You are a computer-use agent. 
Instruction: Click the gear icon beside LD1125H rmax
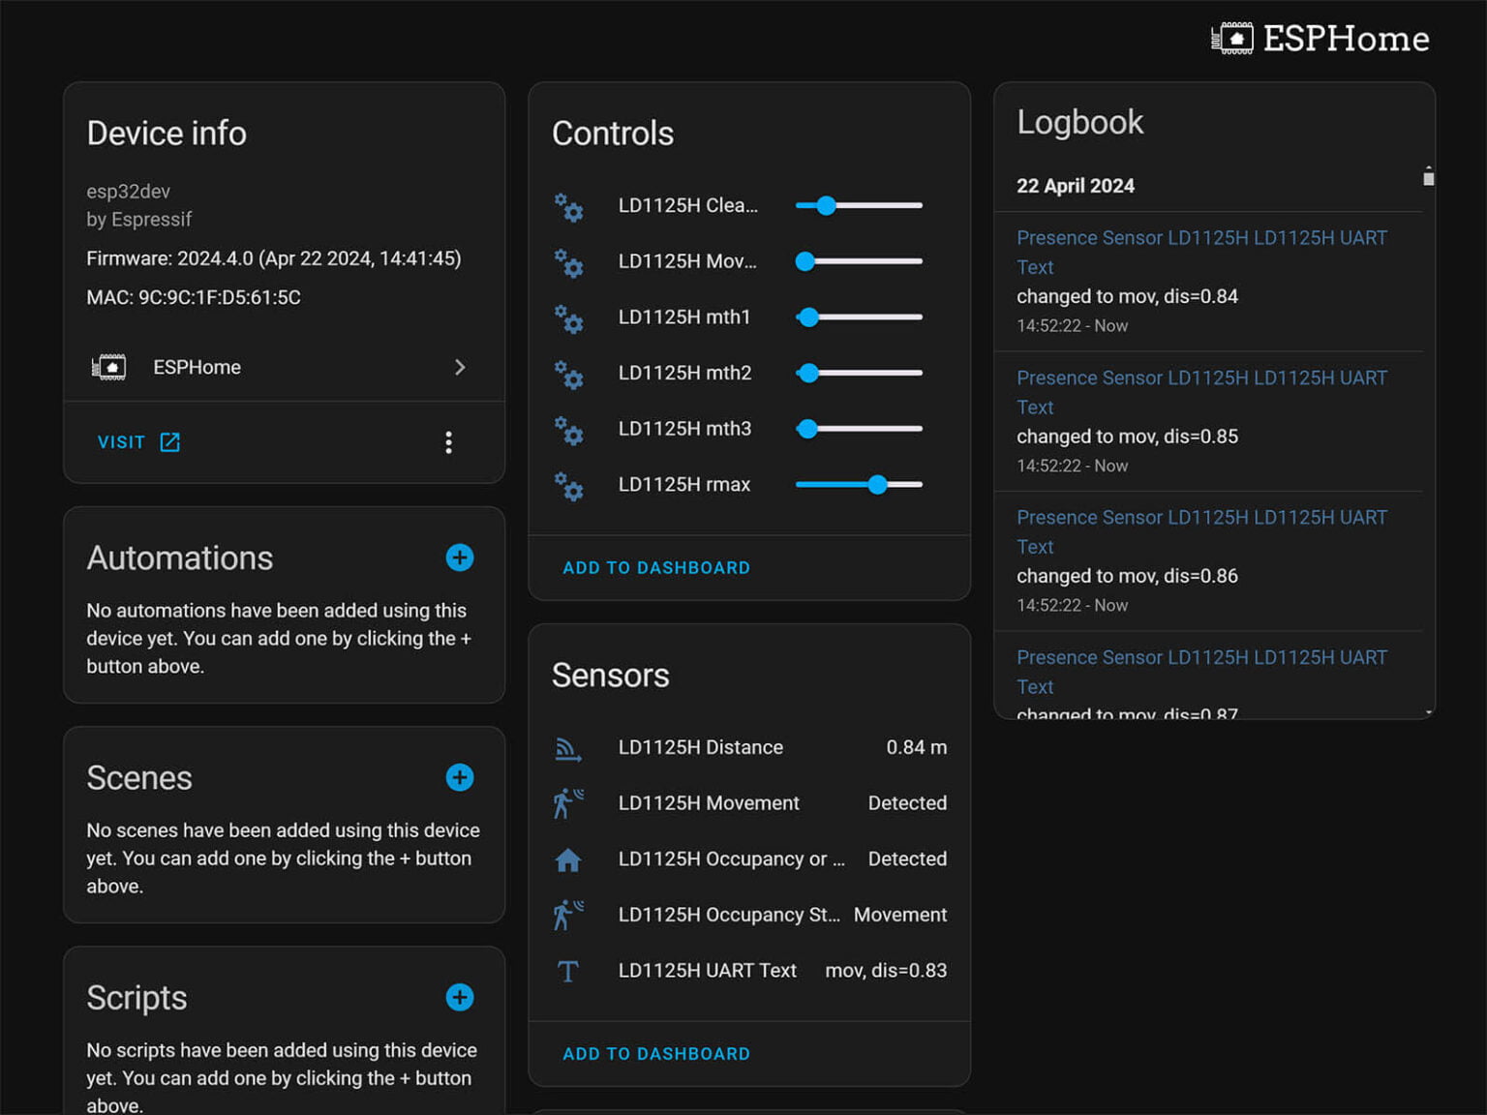(568, 485)
